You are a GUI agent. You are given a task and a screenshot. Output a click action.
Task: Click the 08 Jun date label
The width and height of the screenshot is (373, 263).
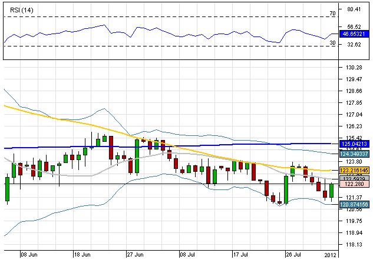click(29, 256)
